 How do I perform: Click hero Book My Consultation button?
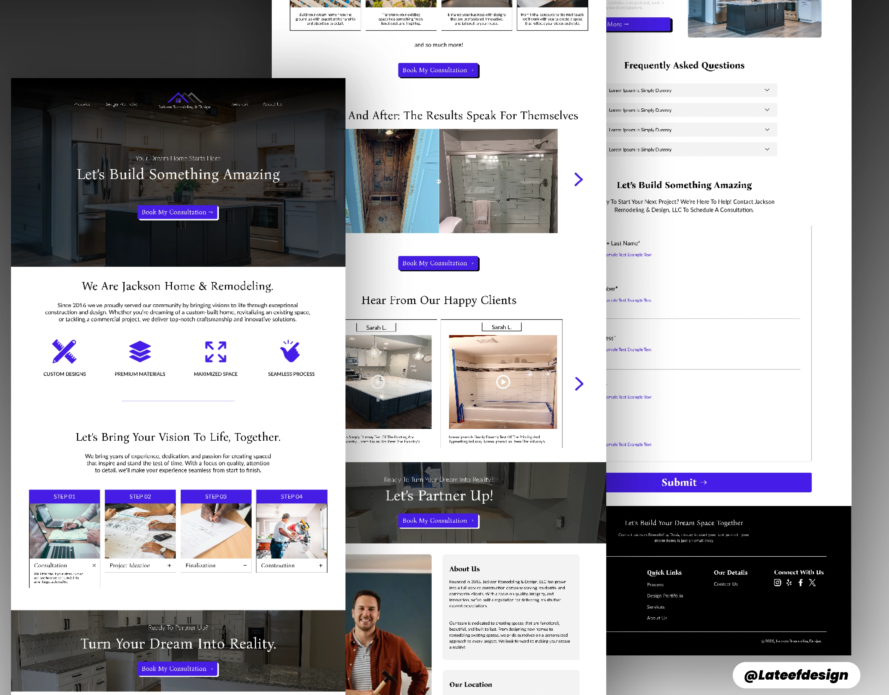pyautogui.click(x=177, y=212)
